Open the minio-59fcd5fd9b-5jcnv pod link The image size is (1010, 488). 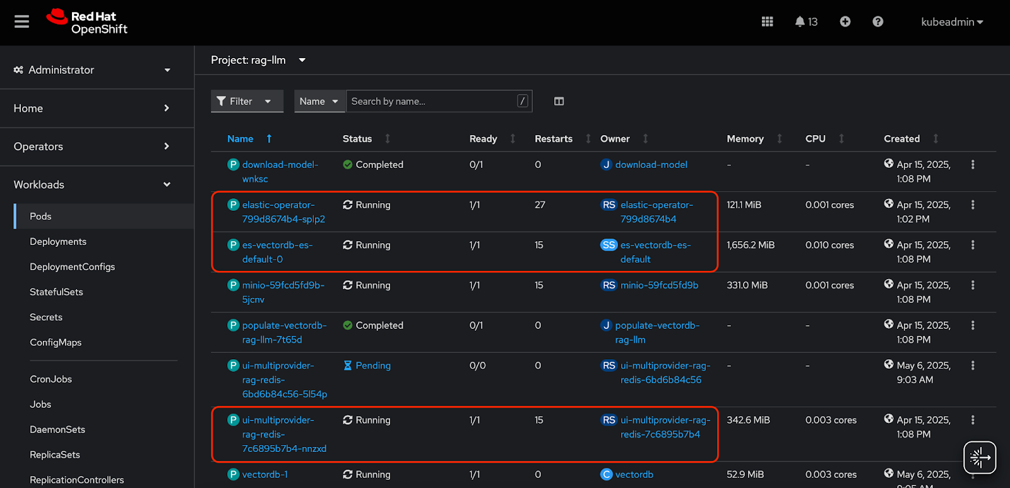283,285
